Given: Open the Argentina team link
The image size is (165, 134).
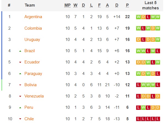Looking at the screenshot, I should (x=33, y=17).
